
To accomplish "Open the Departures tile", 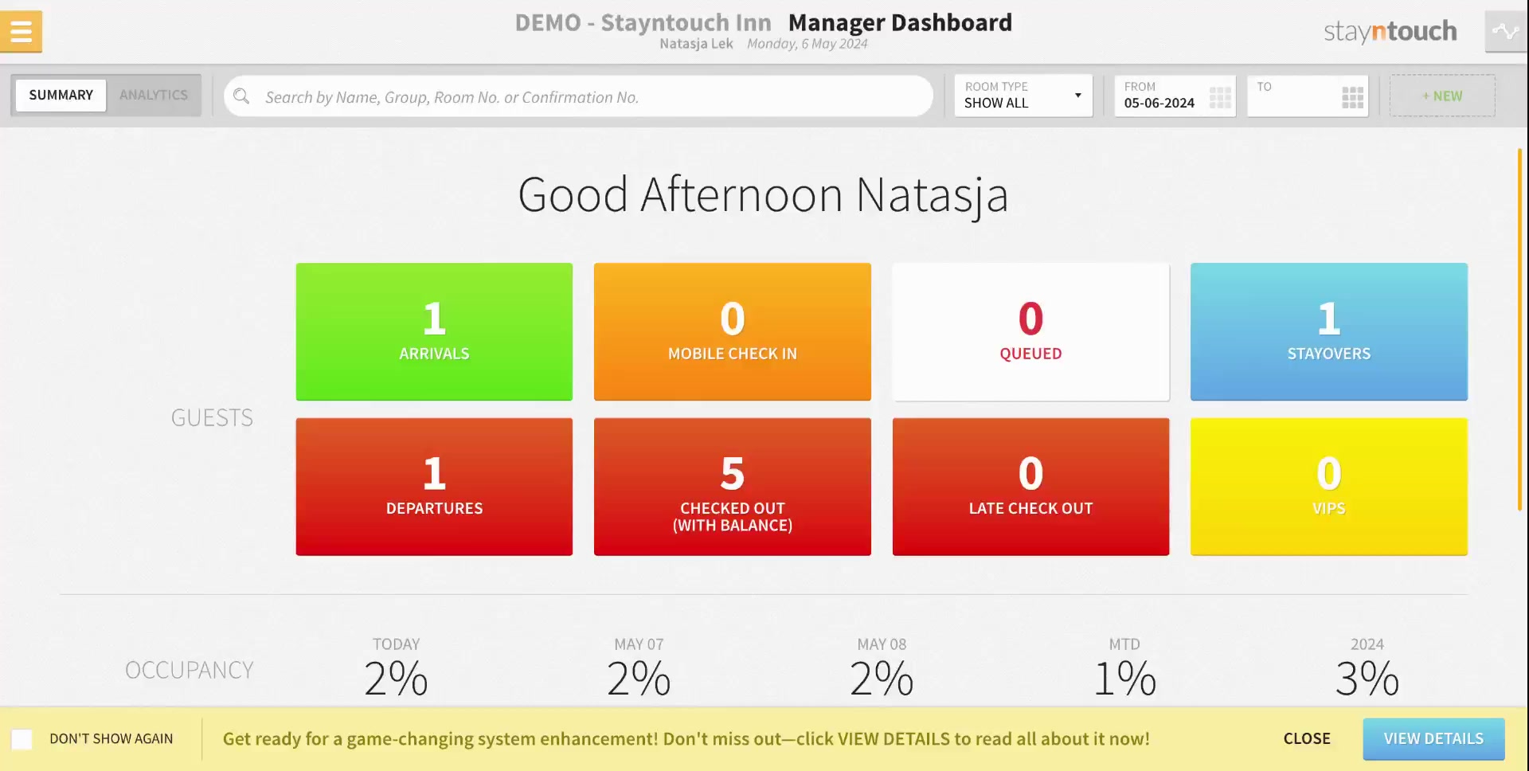I will click(x=434, y=487).
